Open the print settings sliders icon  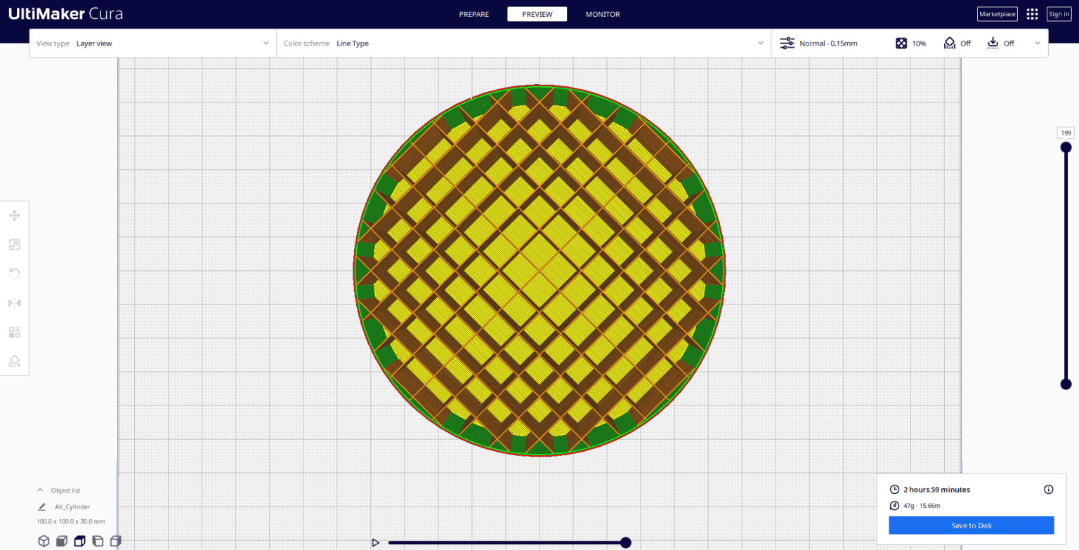[787, 43]
